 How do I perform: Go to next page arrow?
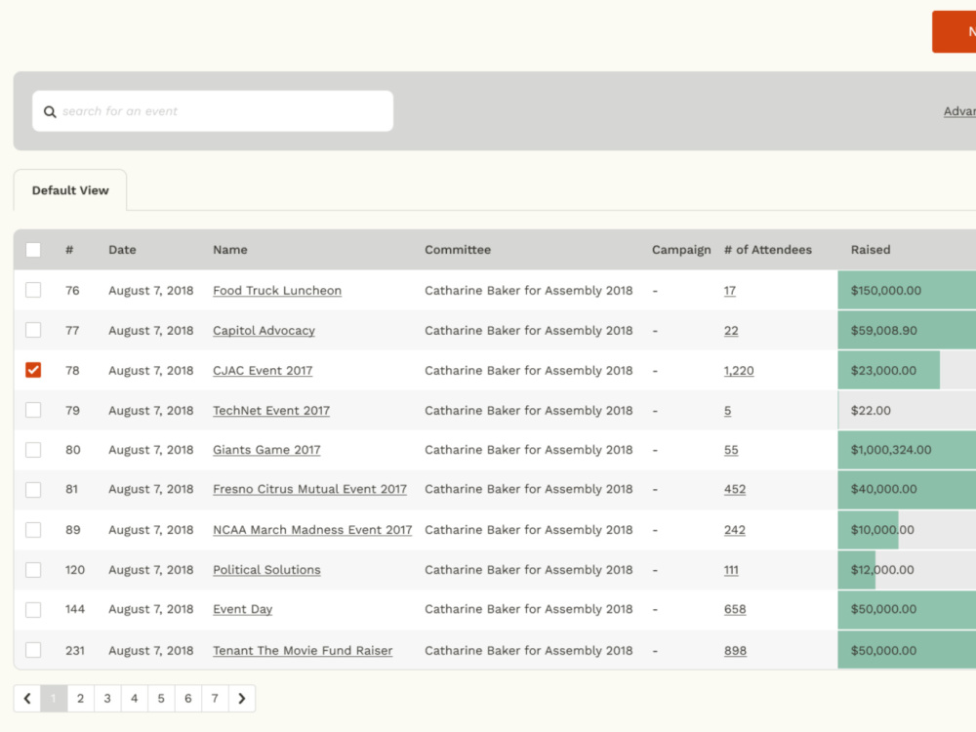pyautogui.click(x=242, y=699)
